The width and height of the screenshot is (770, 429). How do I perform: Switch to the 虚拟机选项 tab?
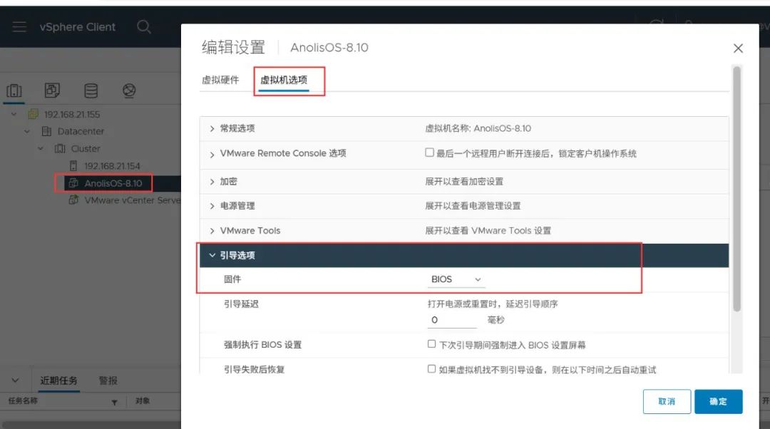pyautogui.click(x=284, y=80)
